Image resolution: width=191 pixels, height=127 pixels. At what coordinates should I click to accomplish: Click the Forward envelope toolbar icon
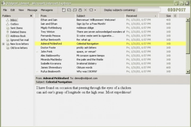click(75, 10)
